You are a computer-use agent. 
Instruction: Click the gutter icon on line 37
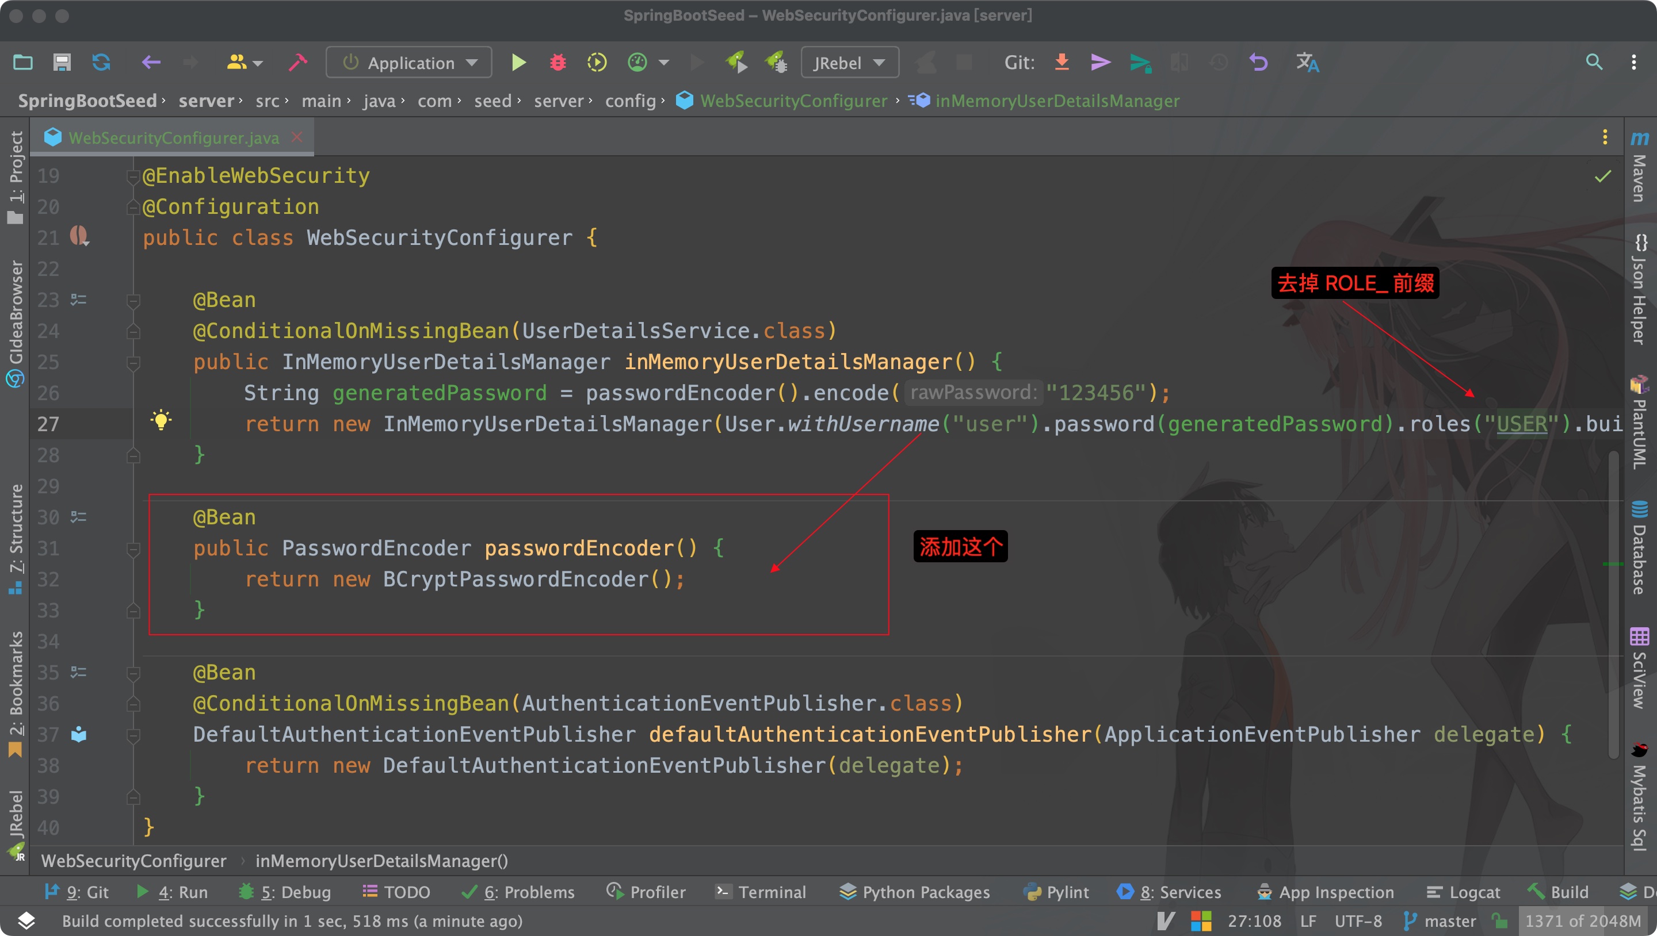coord(78,734)
